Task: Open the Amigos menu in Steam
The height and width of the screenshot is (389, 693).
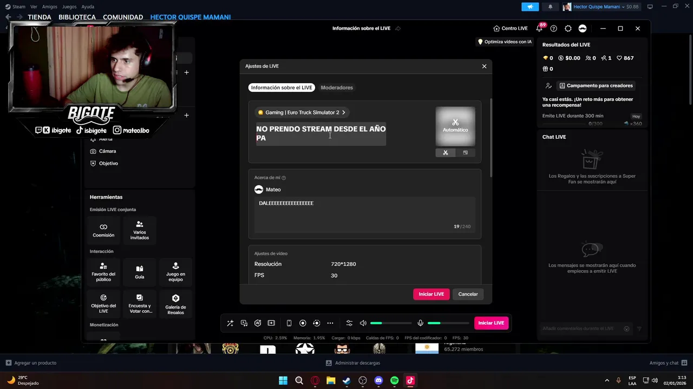Action: point(50,6)
